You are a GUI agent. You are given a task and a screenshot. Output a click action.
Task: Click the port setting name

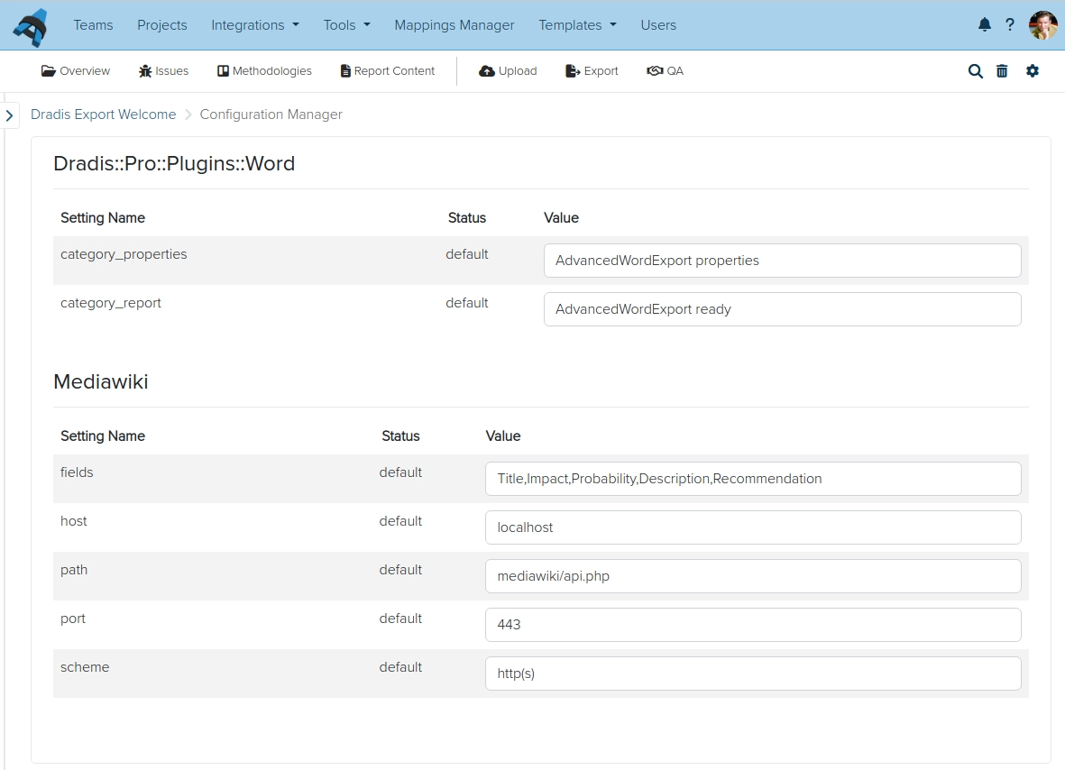73,619
